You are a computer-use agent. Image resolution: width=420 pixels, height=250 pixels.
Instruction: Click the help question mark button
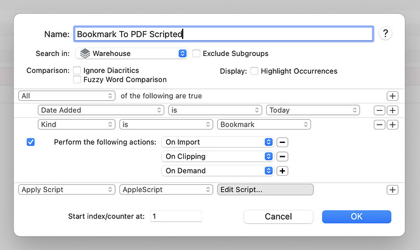384,33
